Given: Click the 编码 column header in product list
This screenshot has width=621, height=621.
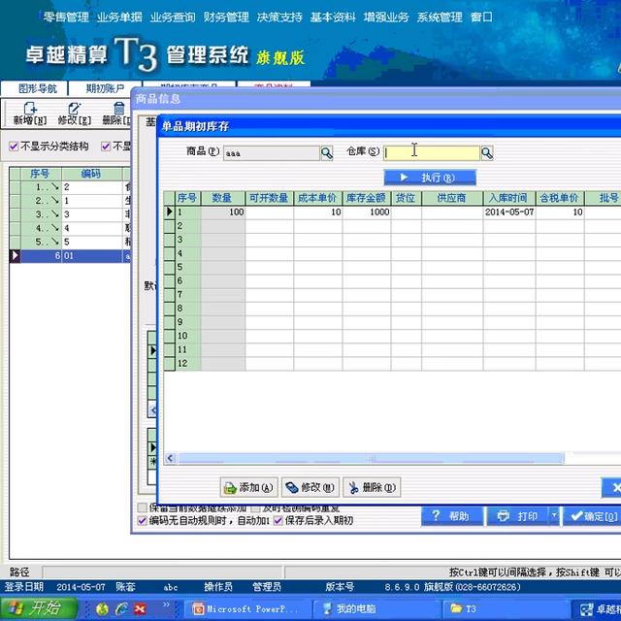Looking at the screenshot, I should [92, 174].
